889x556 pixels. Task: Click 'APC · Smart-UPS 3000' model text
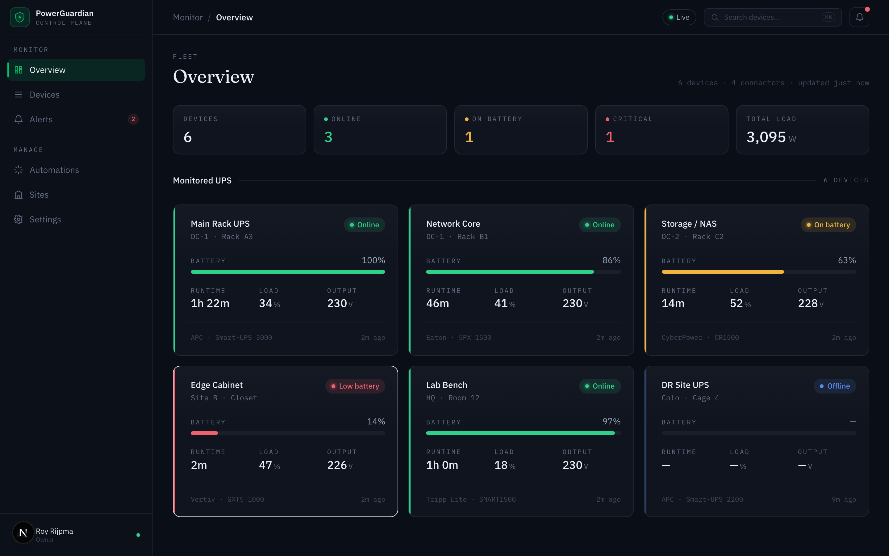click(x=232, y=338)
